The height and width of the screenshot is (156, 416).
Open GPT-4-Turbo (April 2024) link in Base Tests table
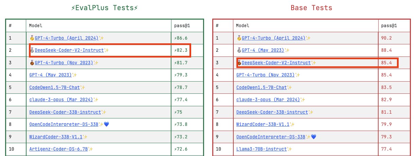(x=273, y=38)
